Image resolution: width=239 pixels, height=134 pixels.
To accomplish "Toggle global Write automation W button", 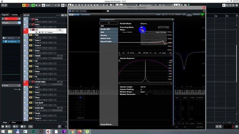I will click(x=36, y=5).
